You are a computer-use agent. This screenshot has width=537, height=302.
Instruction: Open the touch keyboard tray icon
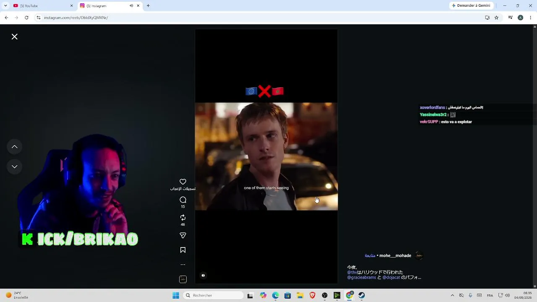[480, 295]
